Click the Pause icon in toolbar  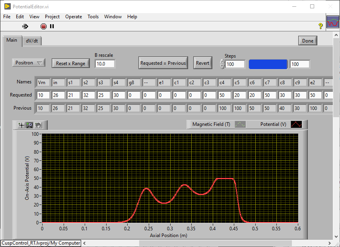click(52, 26)
